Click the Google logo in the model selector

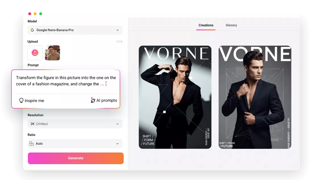pyautogui.click(x=32, y=30)
